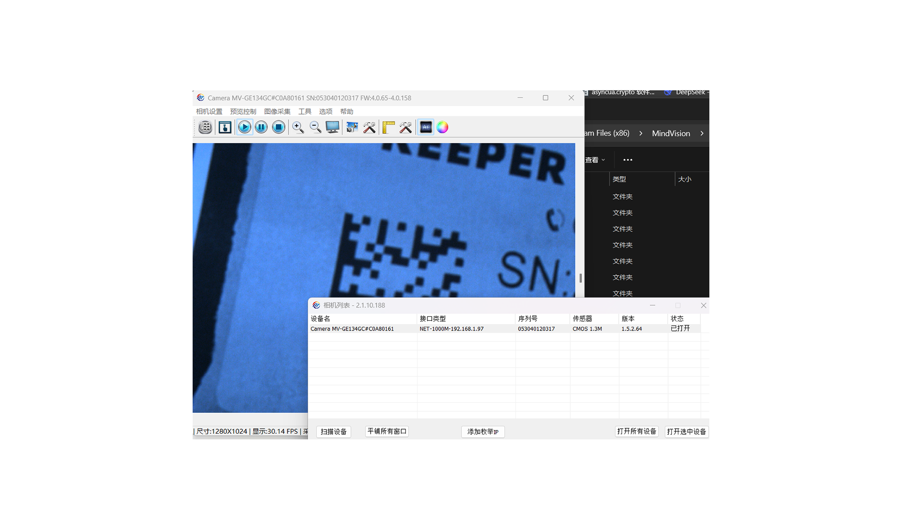The height and width of the screenshot is (507, 902).
Task: Click the 扫描设备 button
Action: 334,431
